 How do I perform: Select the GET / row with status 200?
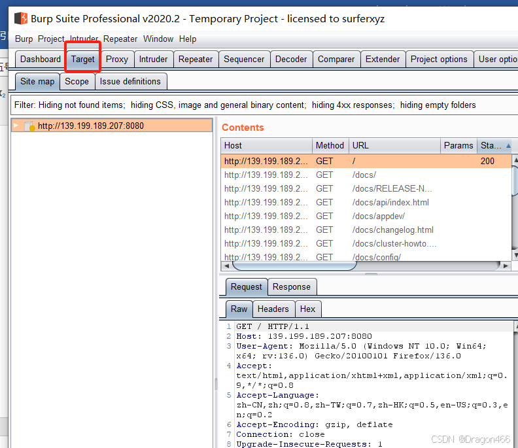366,162
